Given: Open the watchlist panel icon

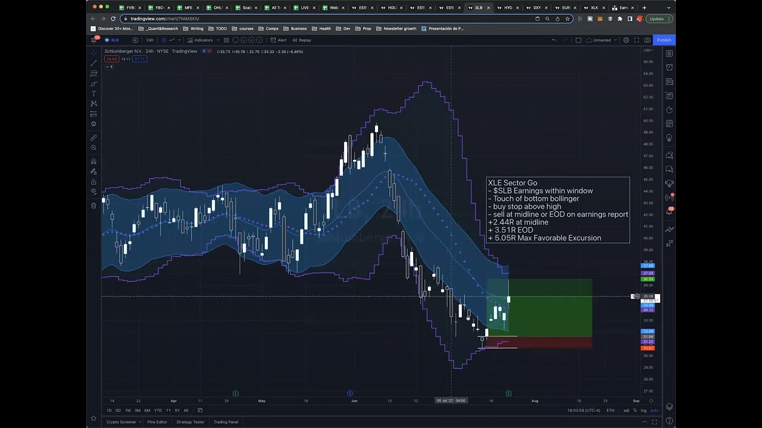Looking at the screenshot, I should [x=669, y=53].
